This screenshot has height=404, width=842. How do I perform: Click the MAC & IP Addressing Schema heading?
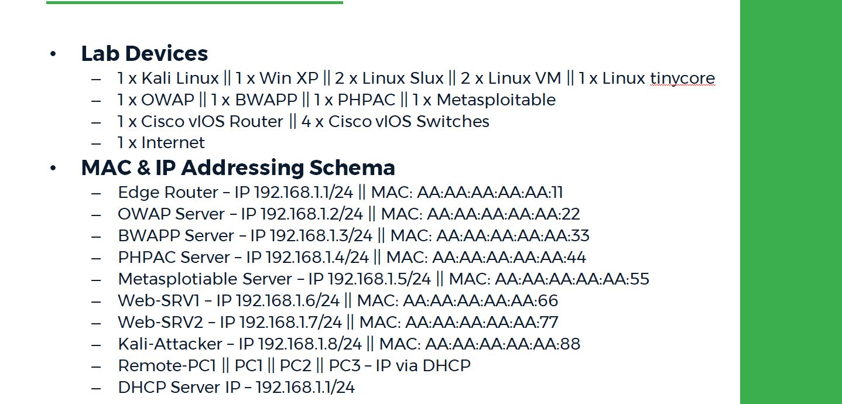coord(238,167)
